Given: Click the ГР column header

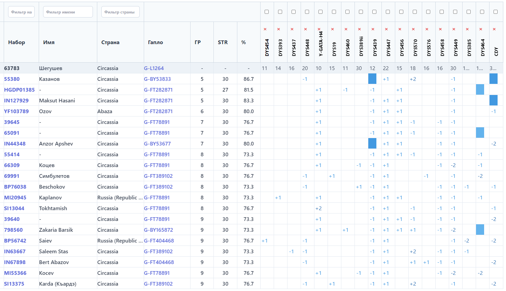Looking at the screenshot, I should coord(198,42).
